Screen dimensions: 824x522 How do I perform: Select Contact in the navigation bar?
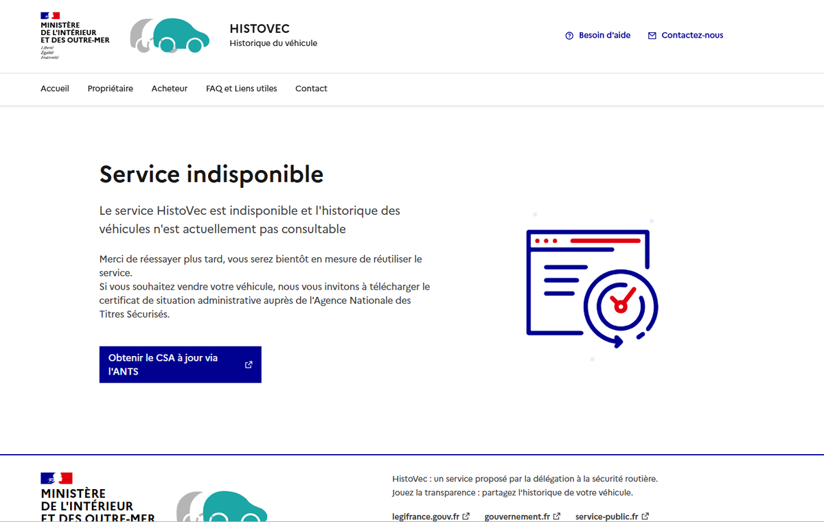311,88
